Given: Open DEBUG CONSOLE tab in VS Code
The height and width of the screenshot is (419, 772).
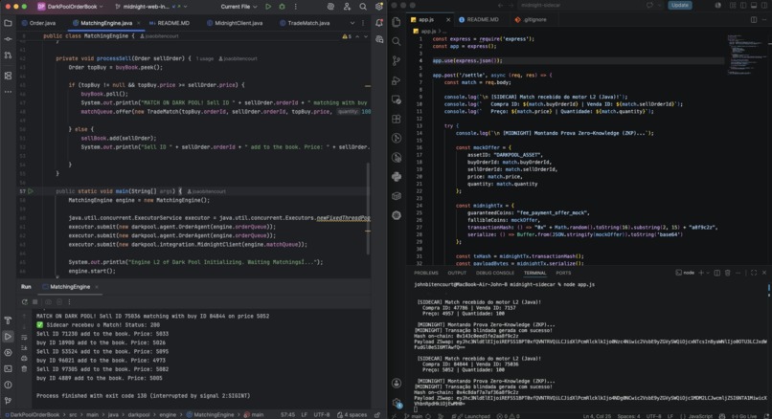Looking at the screenshot, I should pyautogui.click(x=495, y=273).
